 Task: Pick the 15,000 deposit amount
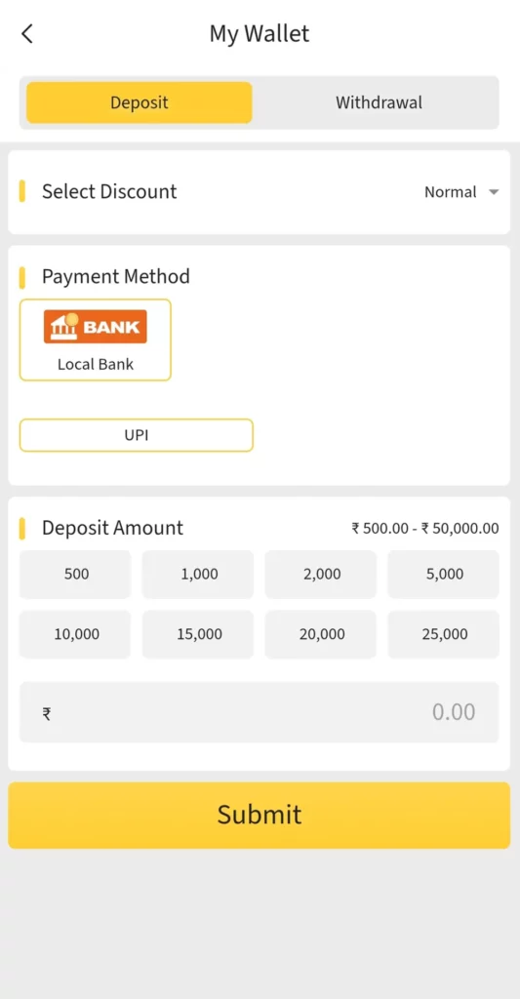[x=198, y=634]
